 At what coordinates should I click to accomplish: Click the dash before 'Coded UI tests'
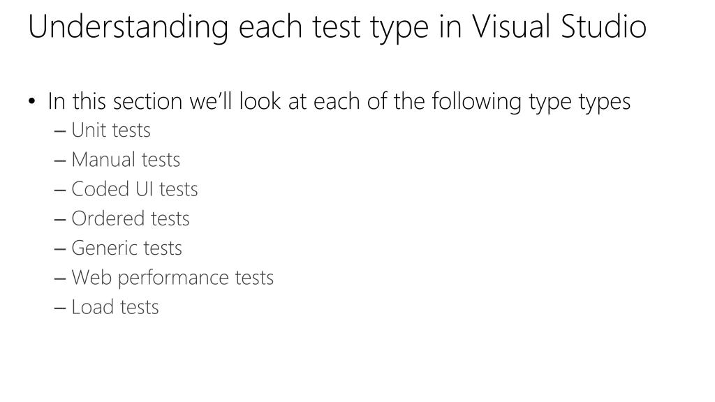[60, 191]
